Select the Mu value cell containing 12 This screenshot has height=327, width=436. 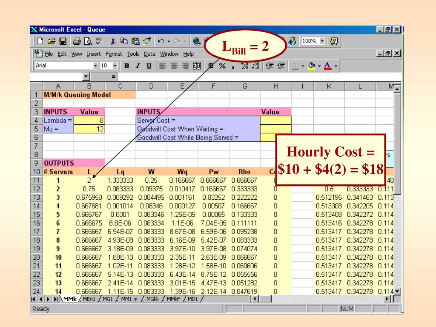click(89, 129)
